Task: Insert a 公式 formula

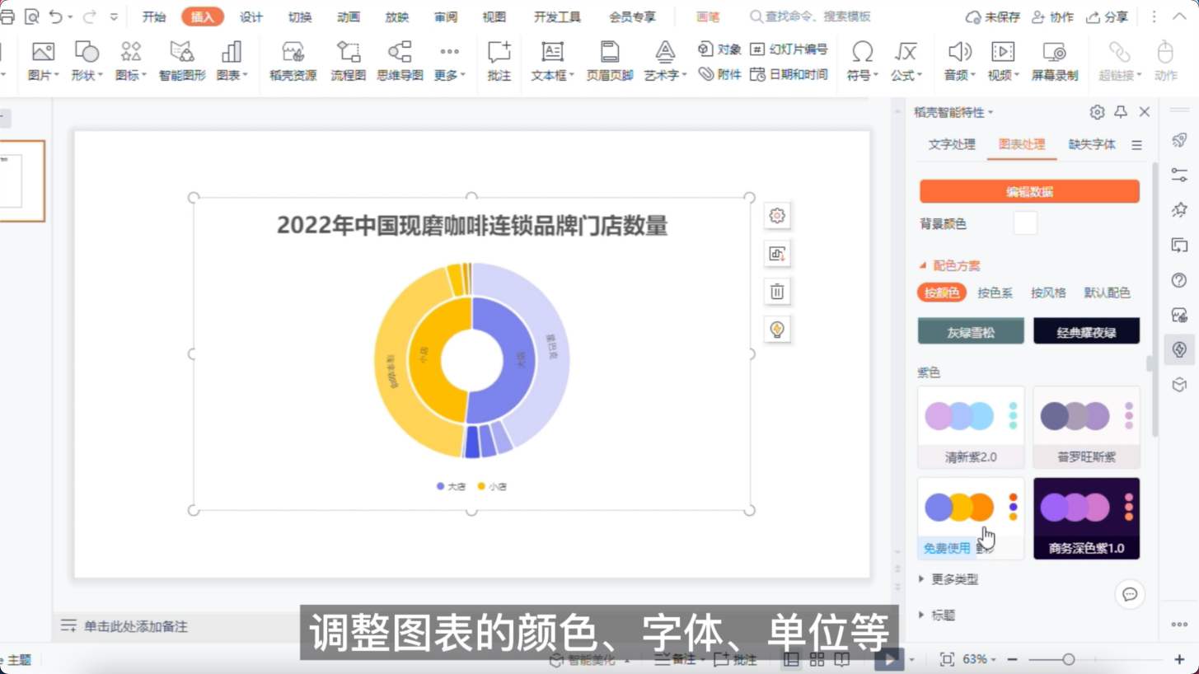Action: tap(906, 61)
